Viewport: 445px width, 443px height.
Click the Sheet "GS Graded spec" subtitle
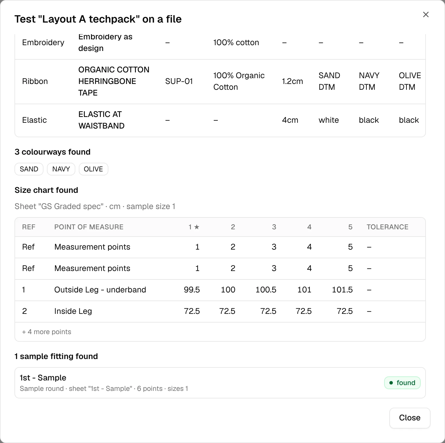[x=95, y=206]
